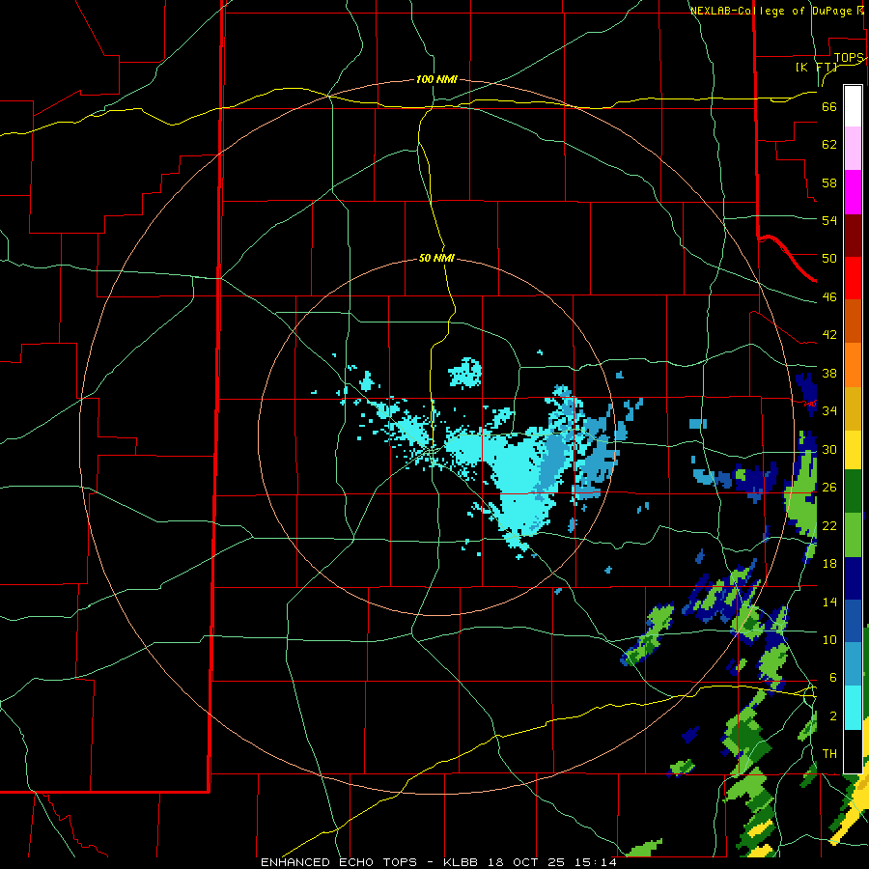This screenshot has width=869, height=869.
Task: Click the "K FT" units label
Action: [x=816, y=67]
